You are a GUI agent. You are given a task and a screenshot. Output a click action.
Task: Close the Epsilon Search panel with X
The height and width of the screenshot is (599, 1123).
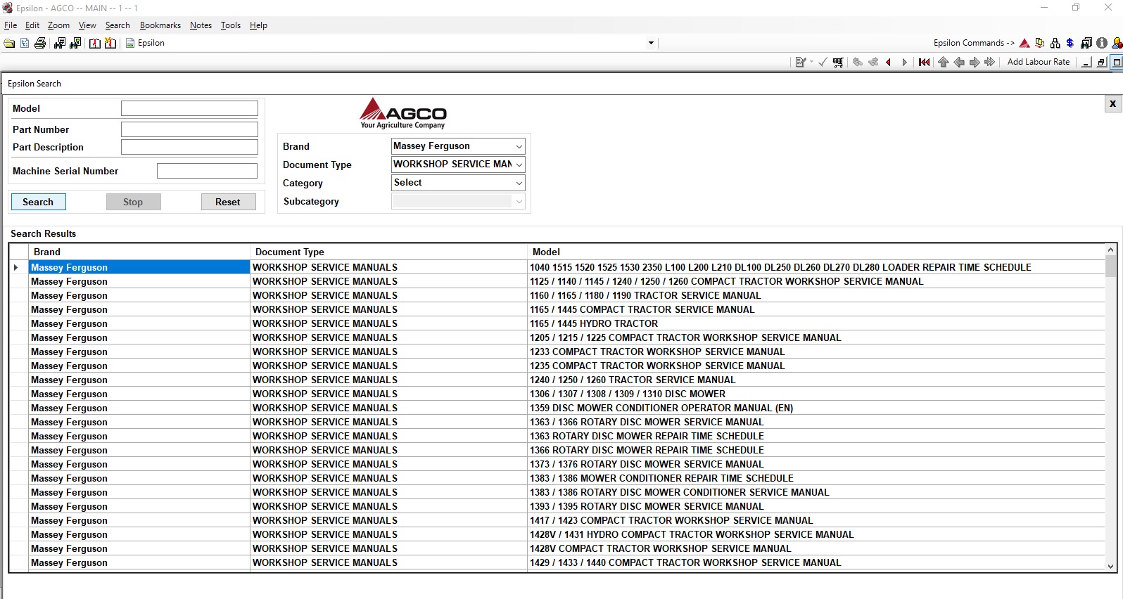pos(1112,104)
